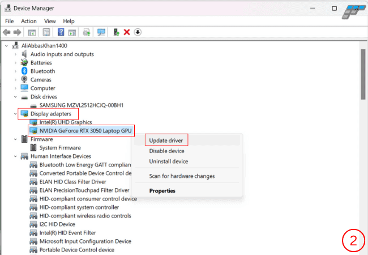Select I2C HID Device
The image size is (368, 255).
(57, 224)
